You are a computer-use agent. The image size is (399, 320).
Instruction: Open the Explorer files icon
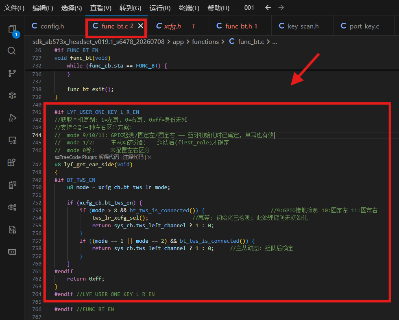click(12, 29)
